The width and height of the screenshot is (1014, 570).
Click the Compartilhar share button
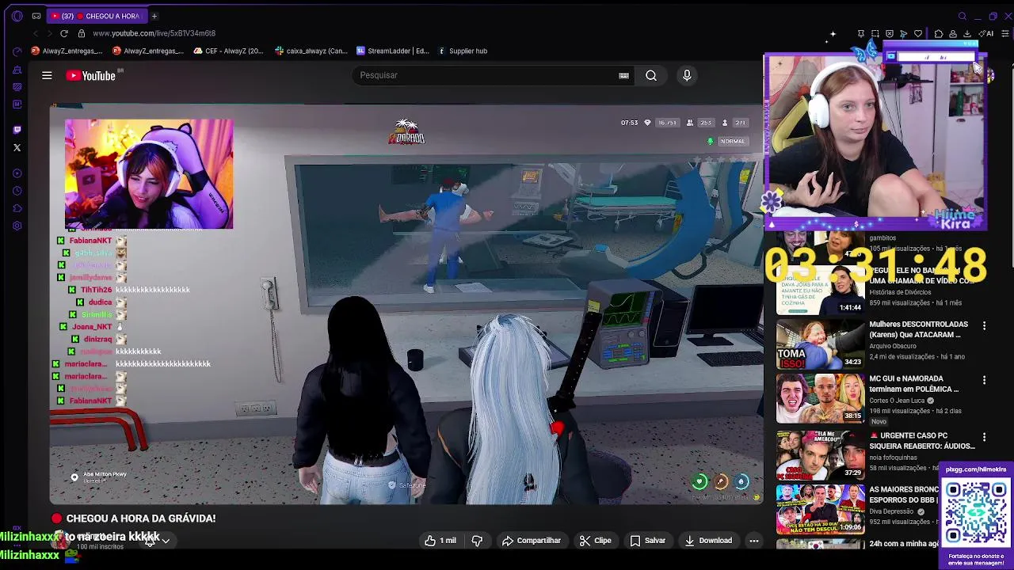tap(532, 541)
